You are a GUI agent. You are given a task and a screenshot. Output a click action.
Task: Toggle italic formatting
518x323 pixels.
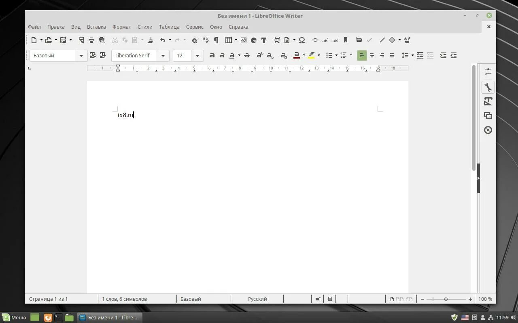pos(222,55)
